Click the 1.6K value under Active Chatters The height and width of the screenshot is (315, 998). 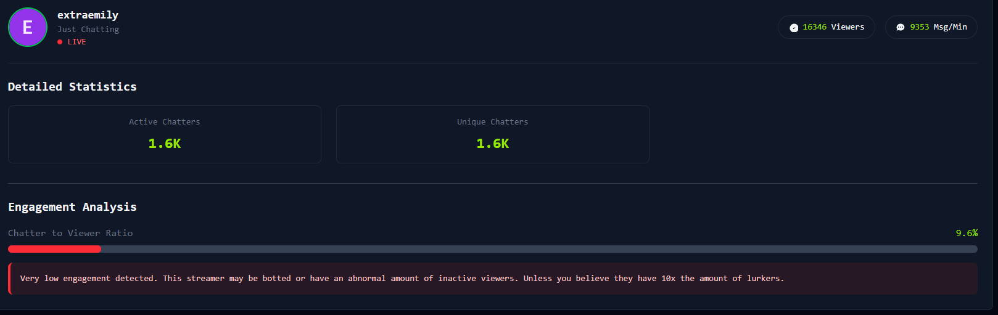pyautogui.click(x=165, y=144)
